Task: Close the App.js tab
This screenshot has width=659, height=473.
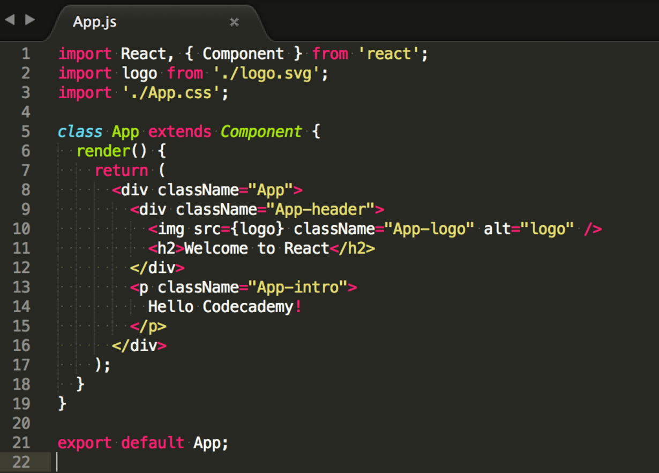Action: point(233,23)
